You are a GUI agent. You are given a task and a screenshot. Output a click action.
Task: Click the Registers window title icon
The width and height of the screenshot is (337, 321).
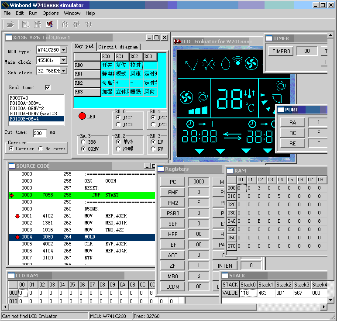161,169
